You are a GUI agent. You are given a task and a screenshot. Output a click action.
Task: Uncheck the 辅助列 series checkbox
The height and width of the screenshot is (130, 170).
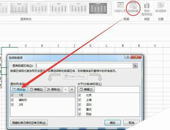pos(12,100)
